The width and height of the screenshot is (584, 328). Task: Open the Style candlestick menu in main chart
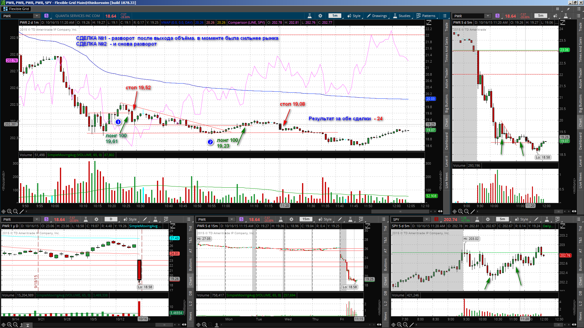354,16
